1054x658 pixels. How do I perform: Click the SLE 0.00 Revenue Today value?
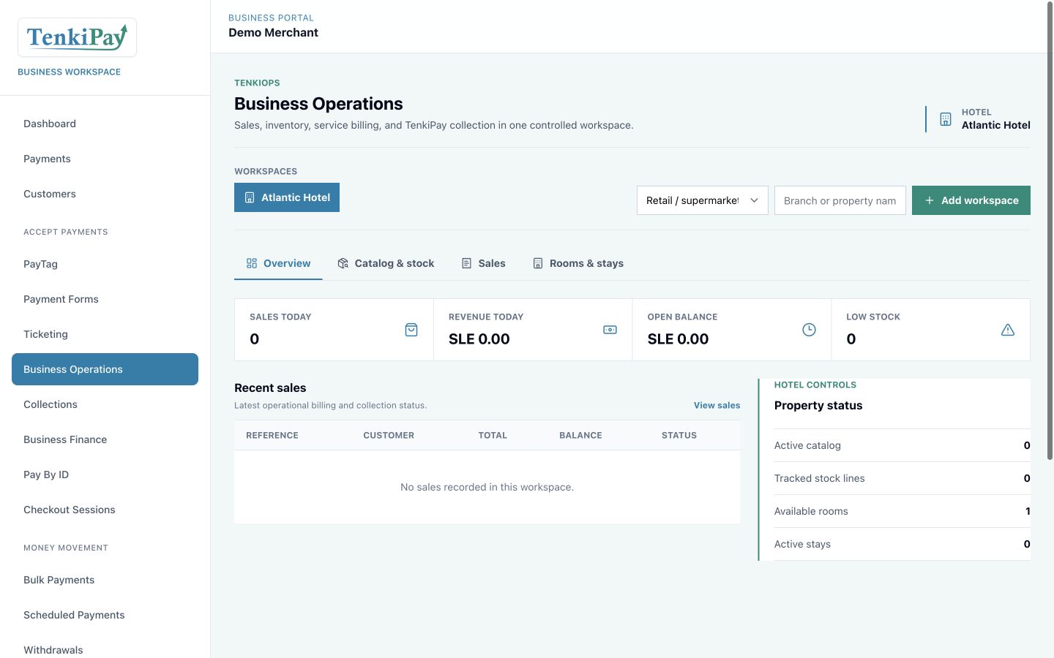click(479, 339)
